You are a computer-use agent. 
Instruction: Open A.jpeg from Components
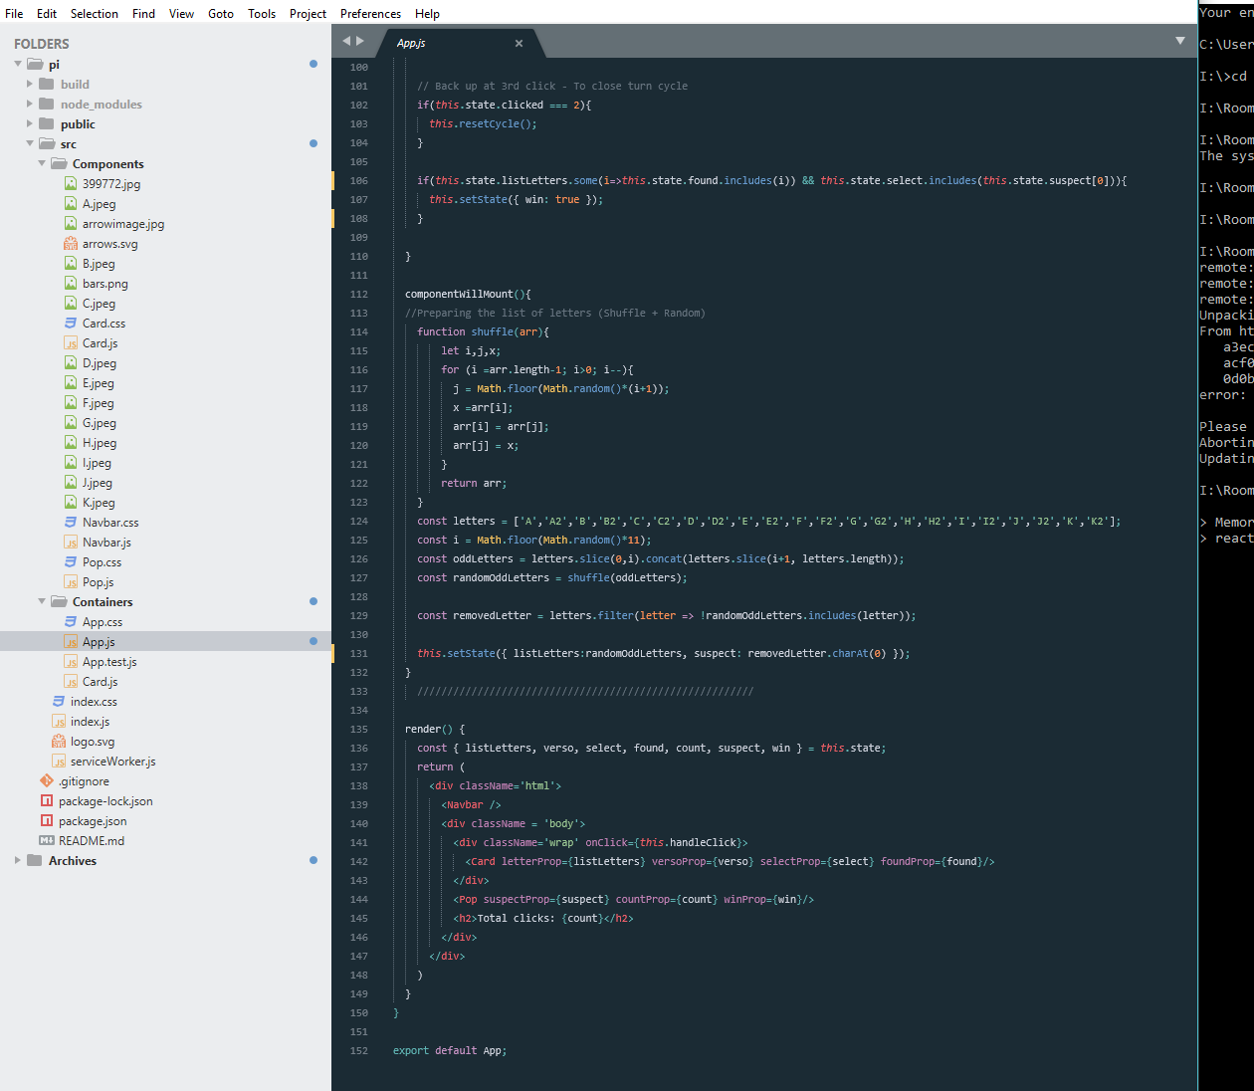pyautogui.click(x=99, y=204)
